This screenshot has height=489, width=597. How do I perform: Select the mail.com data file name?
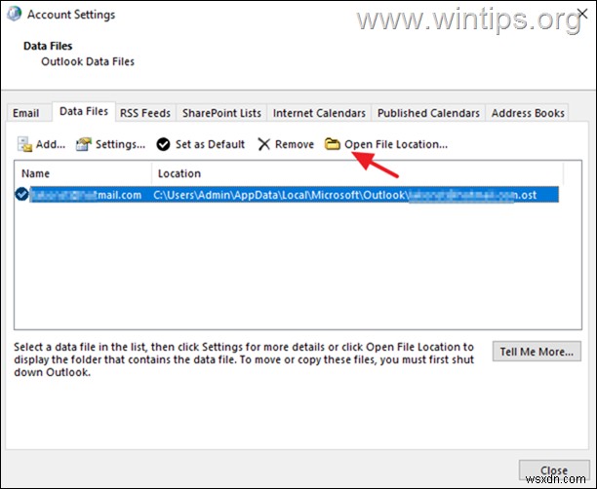(x=86, y=195)
